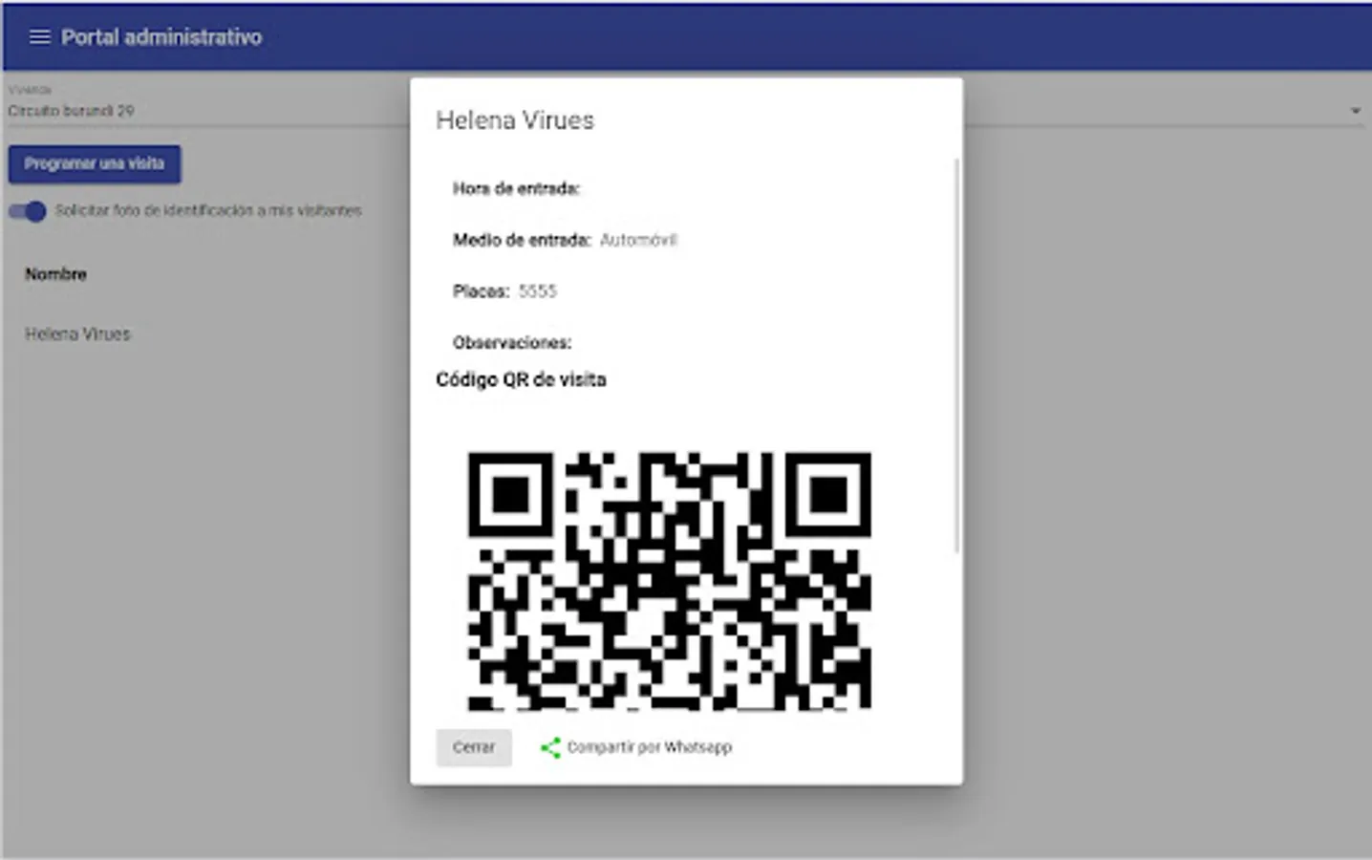Click the visit QR code image
The image size is (1372, 860).
[x=669, y=580]
